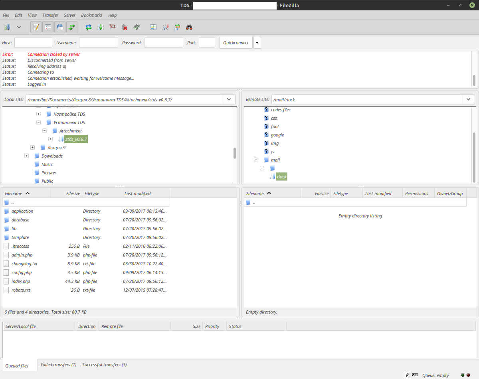479x379 pixels.
Task: Select the remote codes.files folder
Action: [281, 110]
